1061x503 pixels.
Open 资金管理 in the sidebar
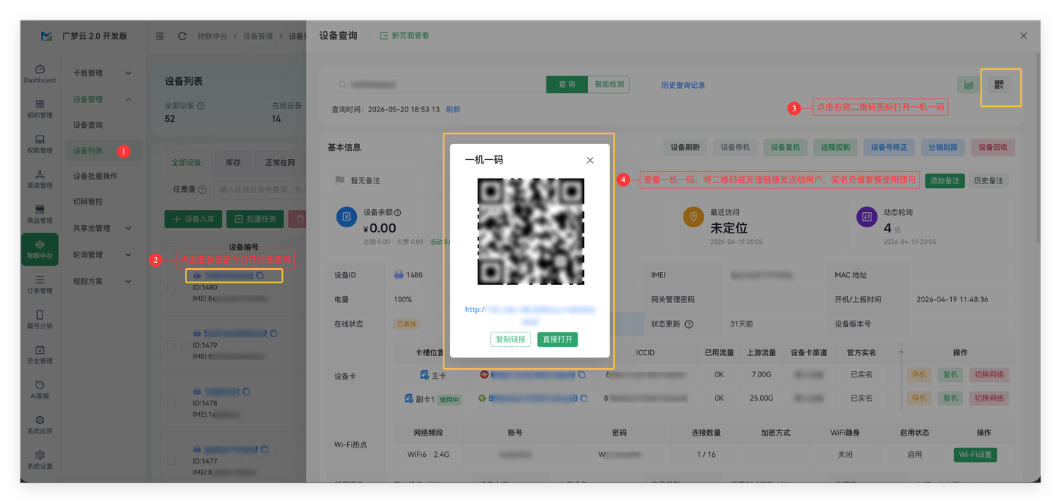(39, 355)
